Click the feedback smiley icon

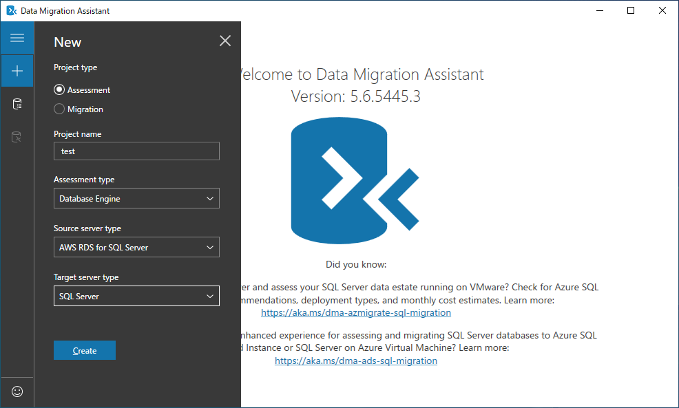coord(17,391)
